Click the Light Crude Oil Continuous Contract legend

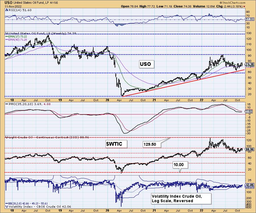pyautogui.click(x=47, y=137)
